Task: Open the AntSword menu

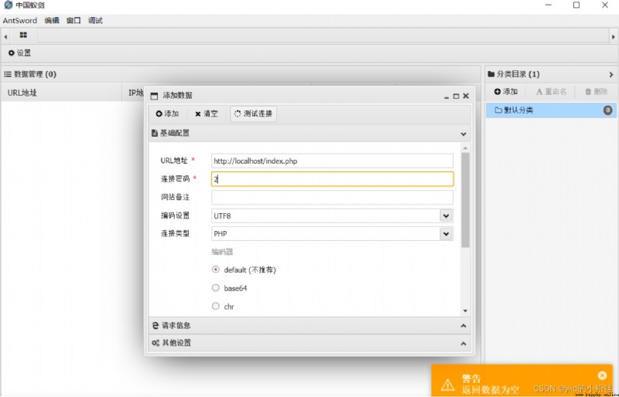Action: 20,21
